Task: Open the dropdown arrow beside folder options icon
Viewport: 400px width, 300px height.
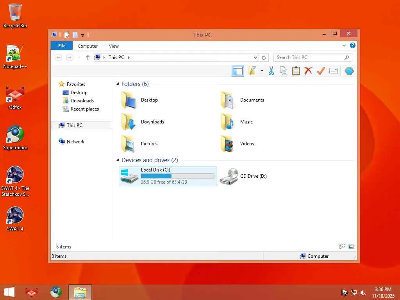Action: click(x=262, y=71)
